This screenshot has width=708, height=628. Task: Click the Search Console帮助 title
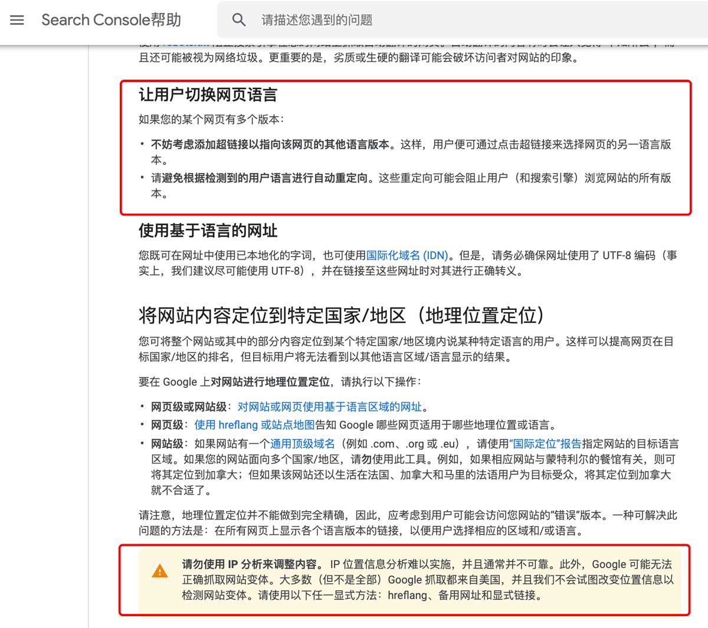[x=111, y=20]
